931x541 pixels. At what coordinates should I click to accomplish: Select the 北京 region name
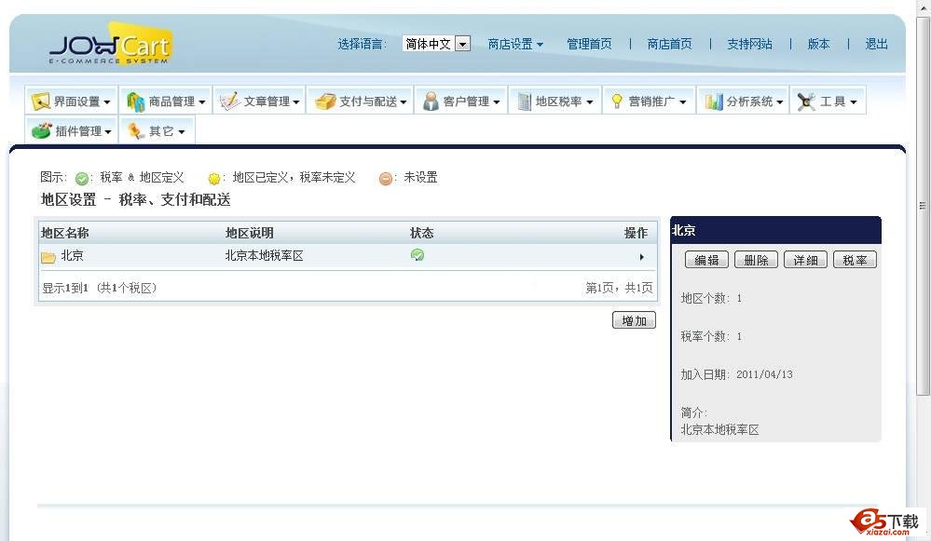pyautogui.click(x=73, y=256)
